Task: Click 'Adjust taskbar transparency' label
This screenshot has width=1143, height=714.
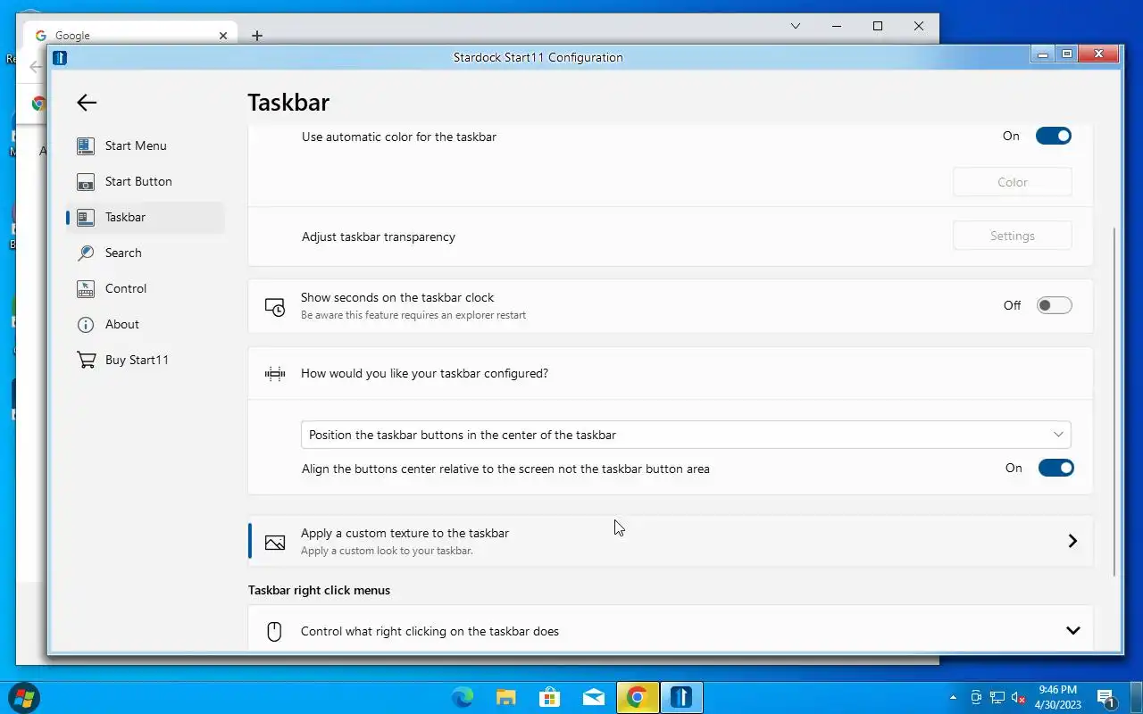Action: 379,237
